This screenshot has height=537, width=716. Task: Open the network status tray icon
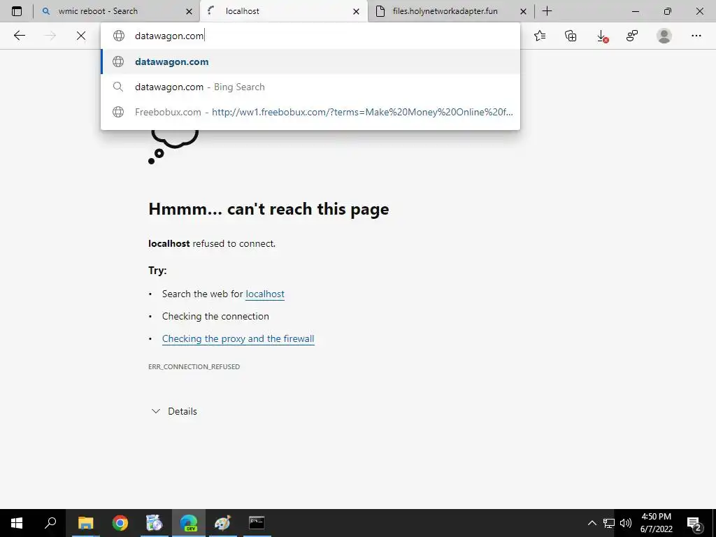[x=609, y=523]
